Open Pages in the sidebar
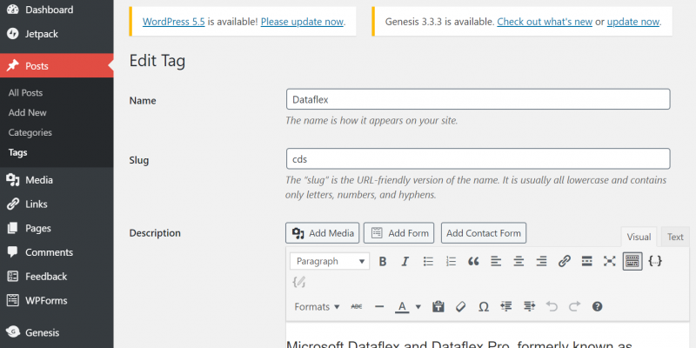This screenshot has width=696, height=348. coord(57,228)
